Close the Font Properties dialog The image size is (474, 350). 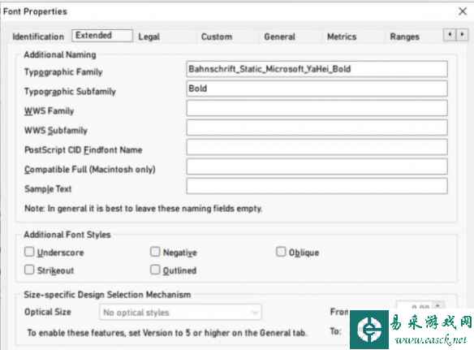(x=463, y=11)
